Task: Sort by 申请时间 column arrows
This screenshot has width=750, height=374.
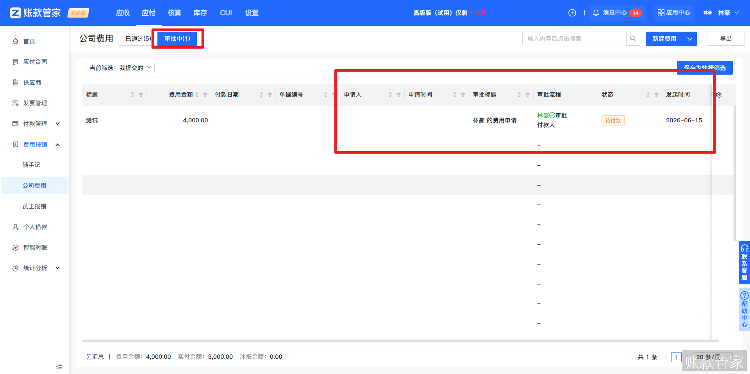Action: (455, 95)
